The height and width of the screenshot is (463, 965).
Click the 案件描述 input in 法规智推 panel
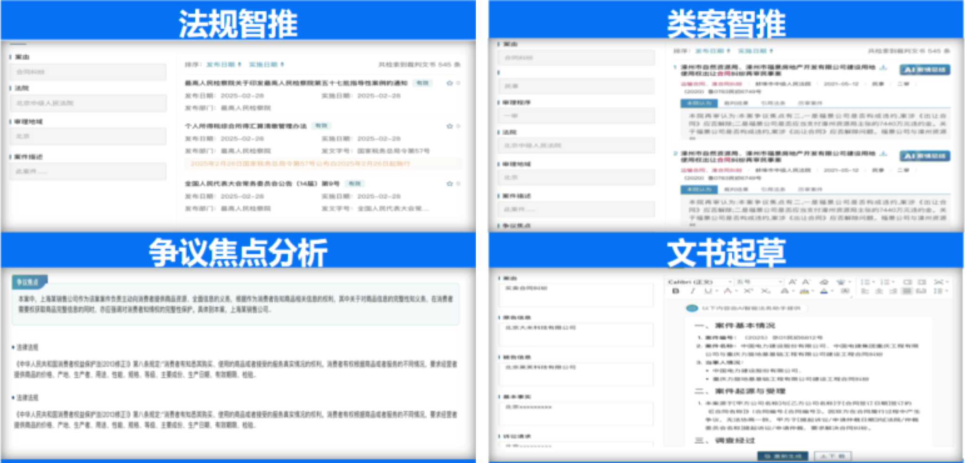click(88, 171)
